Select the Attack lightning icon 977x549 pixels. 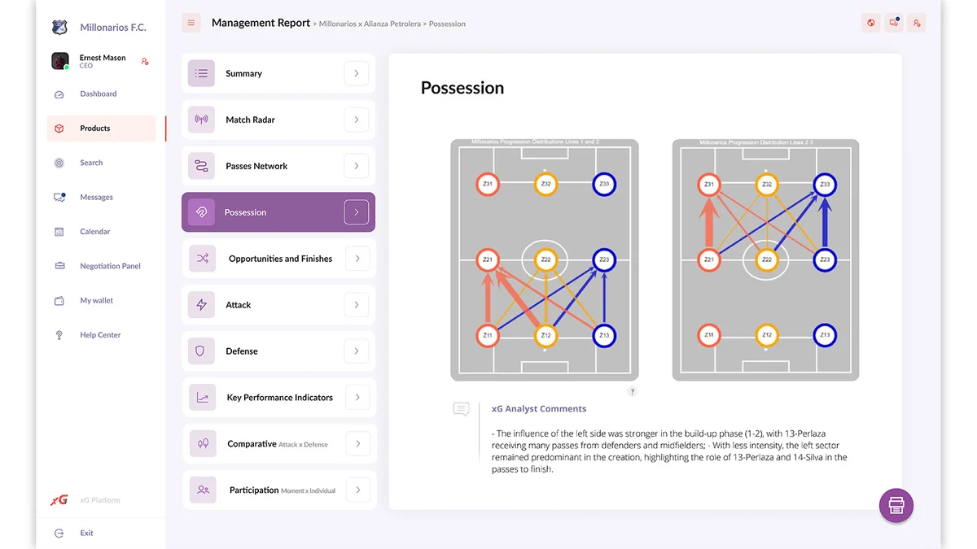[201, 304]
